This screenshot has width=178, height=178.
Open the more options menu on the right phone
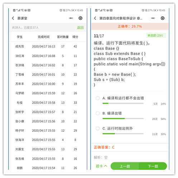(153, 18)
